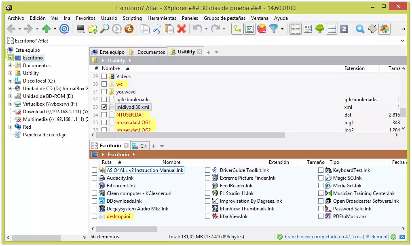Click the blue funnel filter icon
412x246 pixels.
(274, 29)
